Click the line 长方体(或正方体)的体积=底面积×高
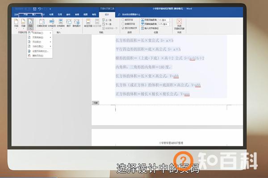 [x=158, y=85]
